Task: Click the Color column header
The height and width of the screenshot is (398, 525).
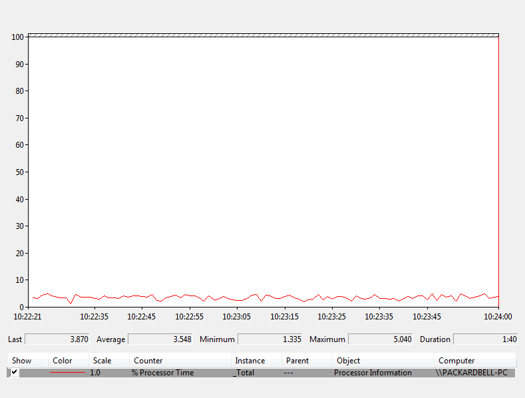Action: (63, 360)
